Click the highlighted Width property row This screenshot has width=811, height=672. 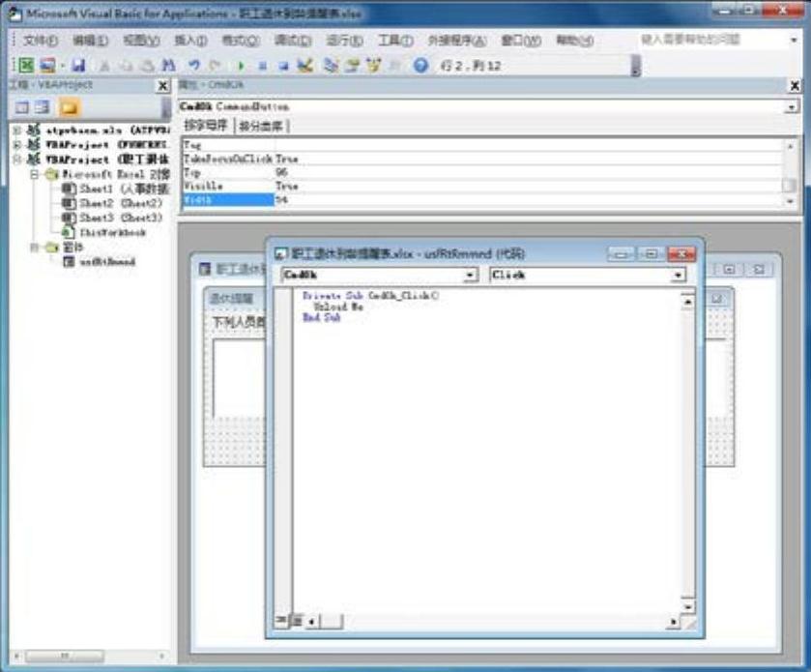click(x=482, y=200)
